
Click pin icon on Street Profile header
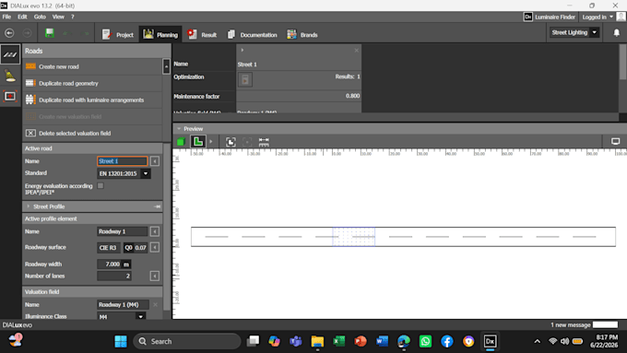(157, 206)
